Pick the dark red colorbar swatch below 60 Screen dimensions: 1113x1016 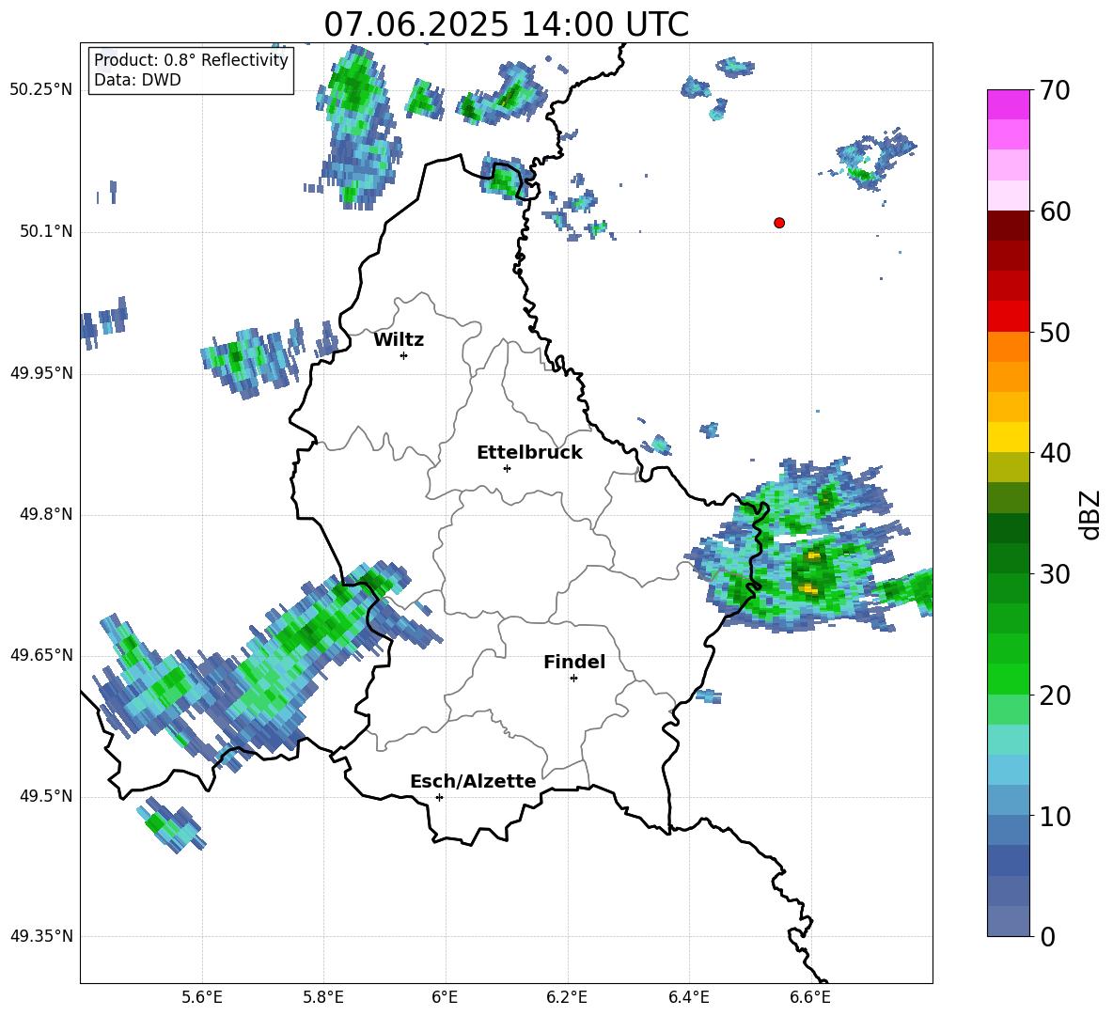coord(1009,226)
